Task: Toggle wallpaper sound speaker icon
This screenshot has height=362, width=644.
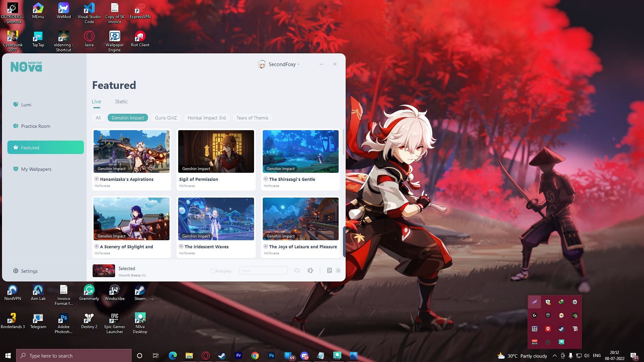Action: pos(310,270)
